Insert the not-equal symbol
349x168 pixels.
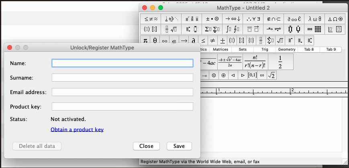(x=212, y=41)
